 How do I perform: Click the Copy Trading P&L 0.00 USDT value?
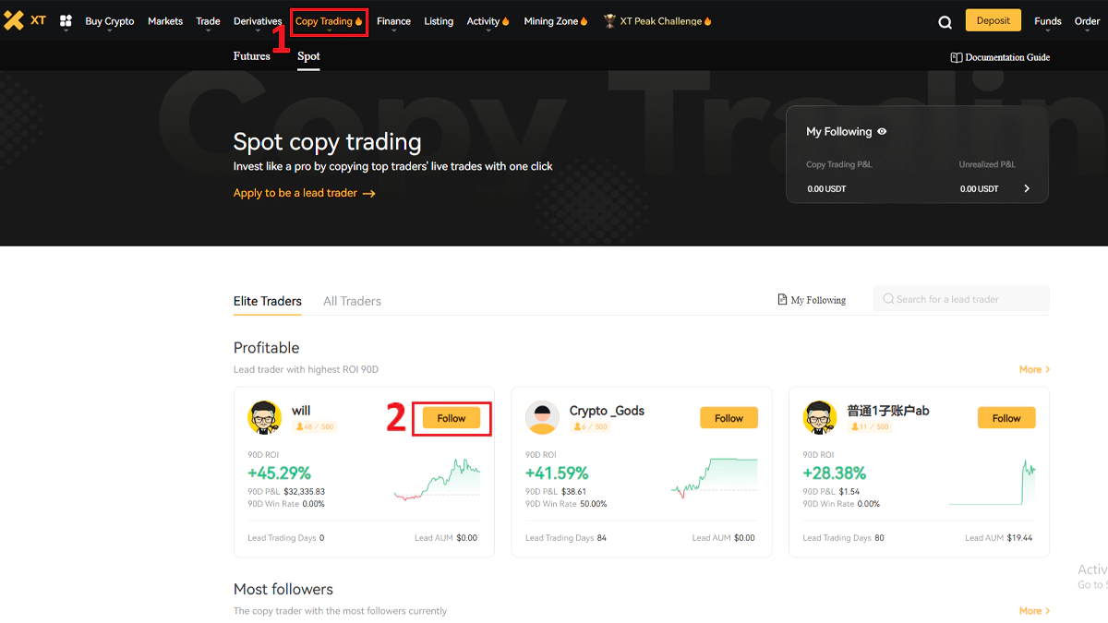(826, 188)
